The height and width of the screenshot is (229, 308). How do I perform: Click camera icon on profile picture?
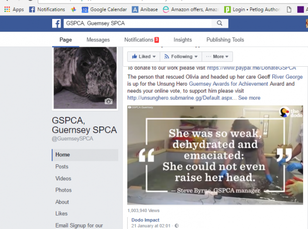108,101
